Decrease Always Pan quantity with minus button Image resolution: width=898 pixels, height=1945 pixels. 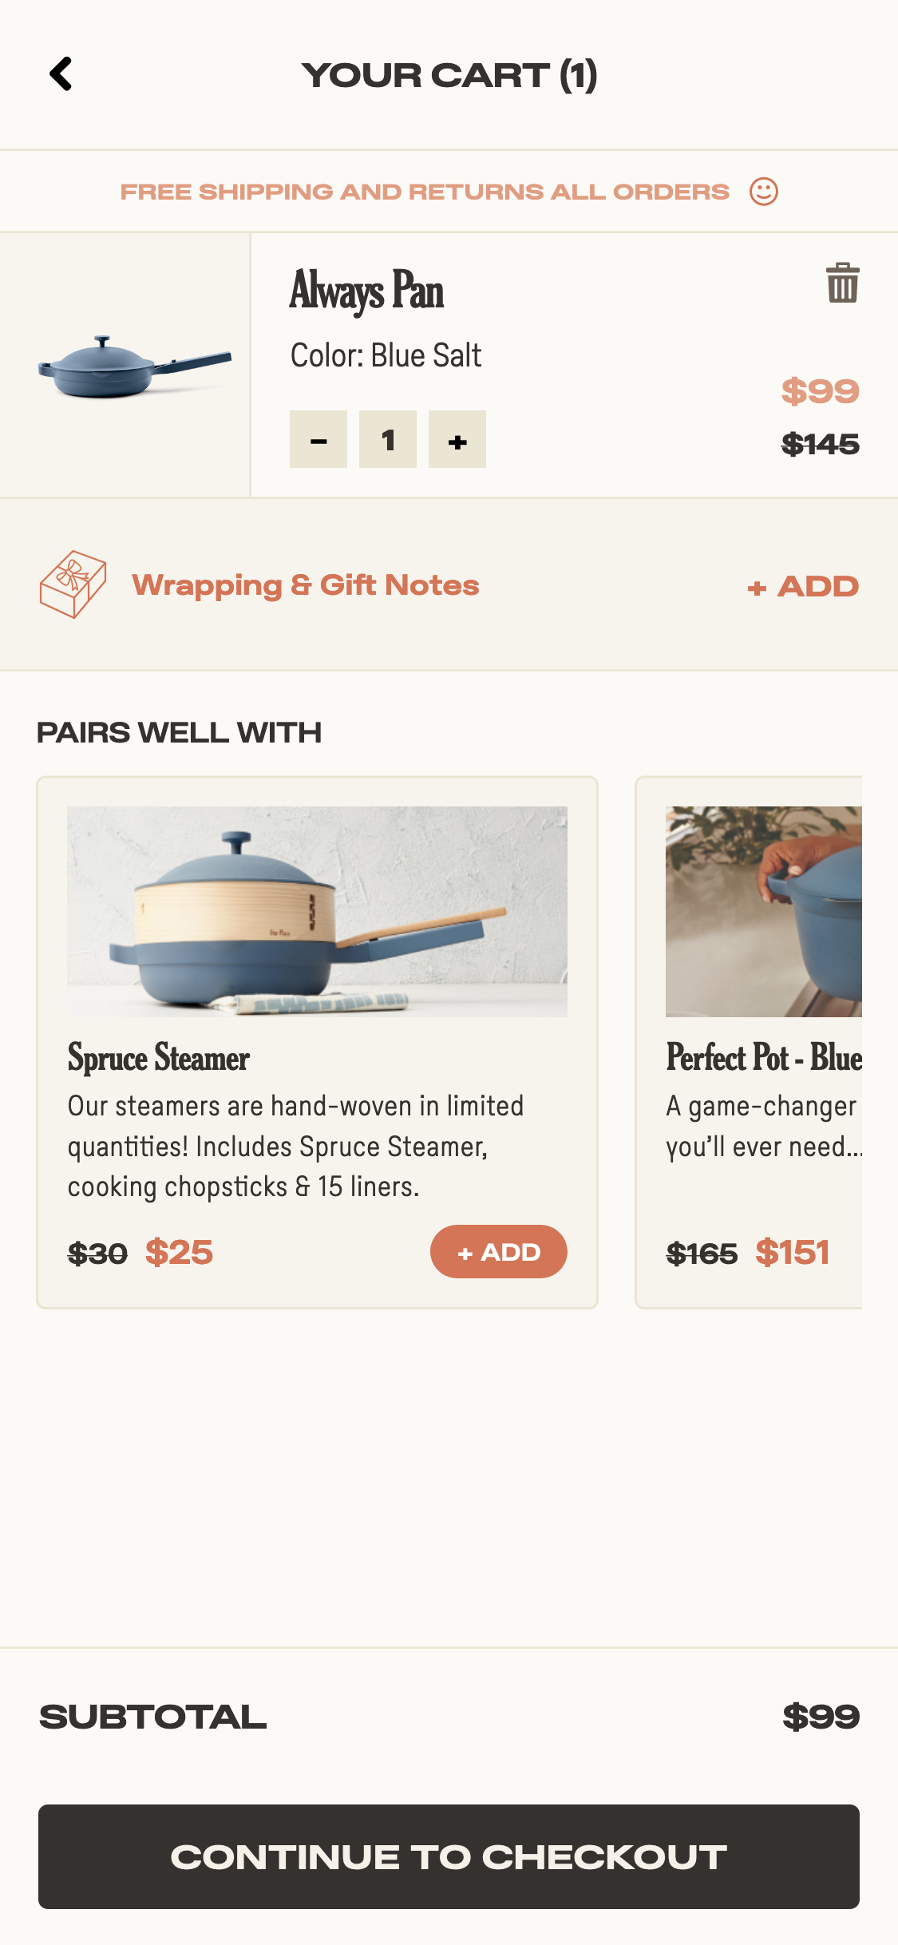tap(318, 439)
